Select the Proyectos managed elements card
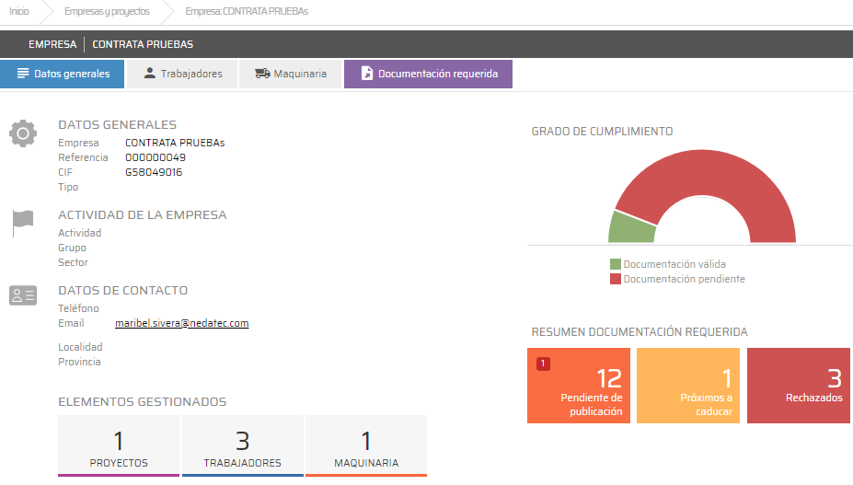 tap(119, 445)
